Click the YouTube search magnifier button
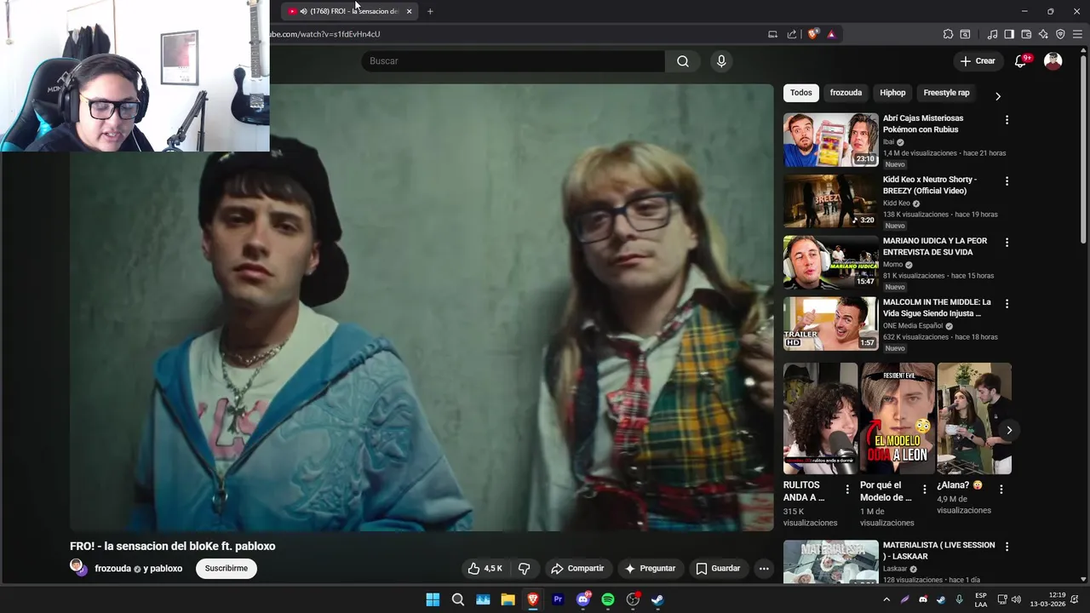 [x=683, y=61]
